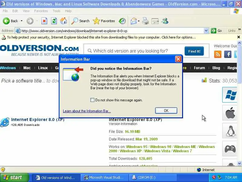Open the Forum nav link
The width and height of the screenshot is (242, 182).
(199, 68)
